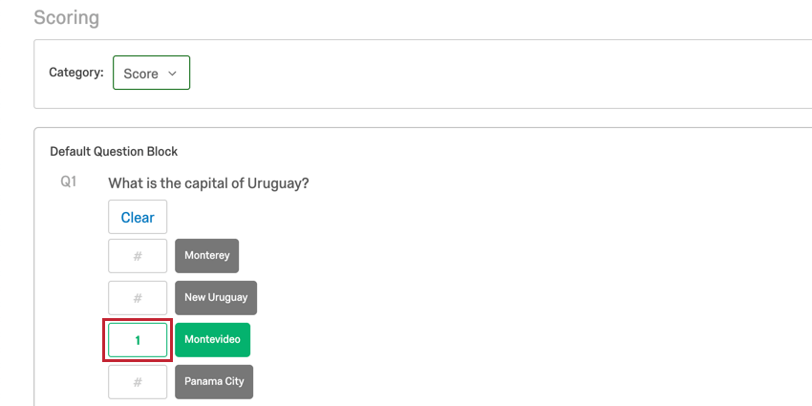Click the Category label text
Image resolution: width=812 pixels, height=406 pixels.
point(76,73)
